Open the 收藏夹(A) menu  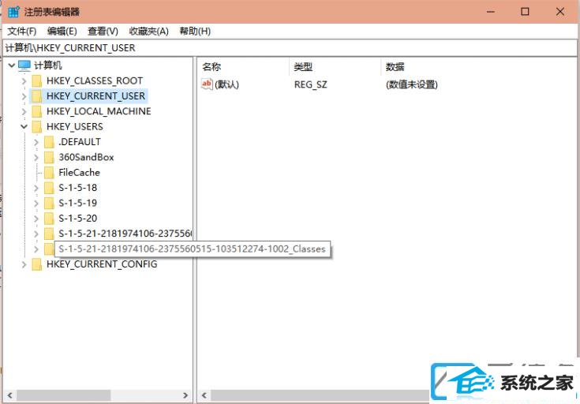[148, 32]
